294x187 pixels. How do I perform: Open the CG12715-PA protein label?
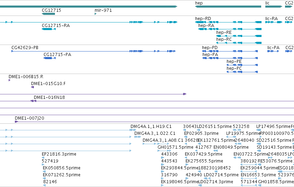click(x=57, y=55)
